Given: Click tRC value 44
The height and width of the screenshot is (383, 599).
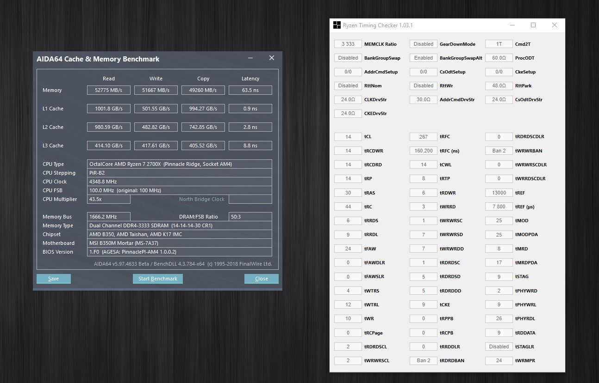Looking at the screenshot, I should pyautogui.click(x=348, y=207).
